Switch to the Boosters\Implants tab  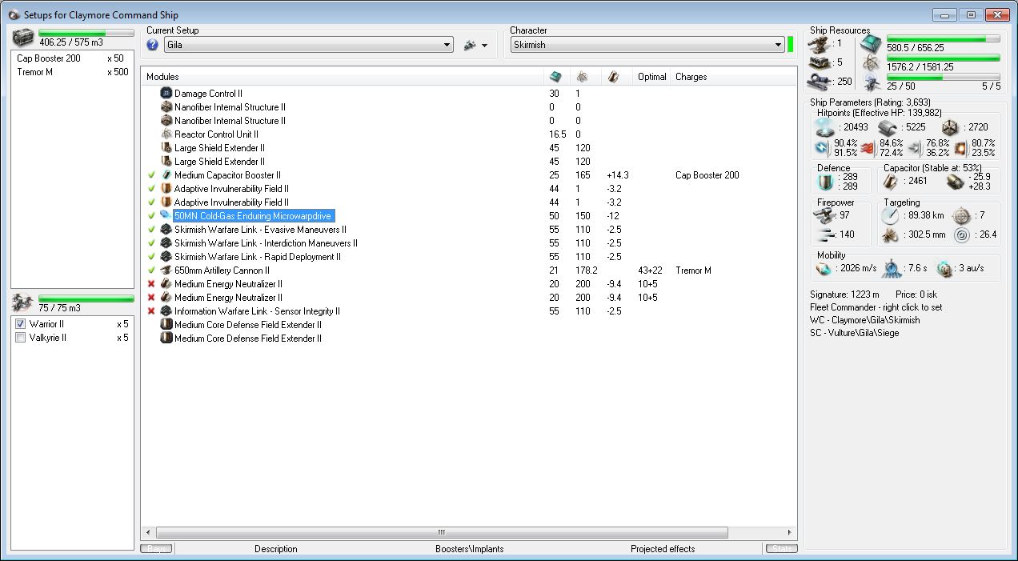tap(471, 549)
